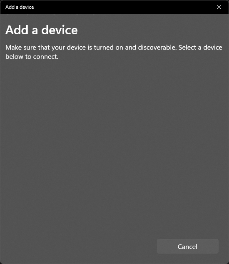Click the "turned on" phrase in the description

[104, 48]
